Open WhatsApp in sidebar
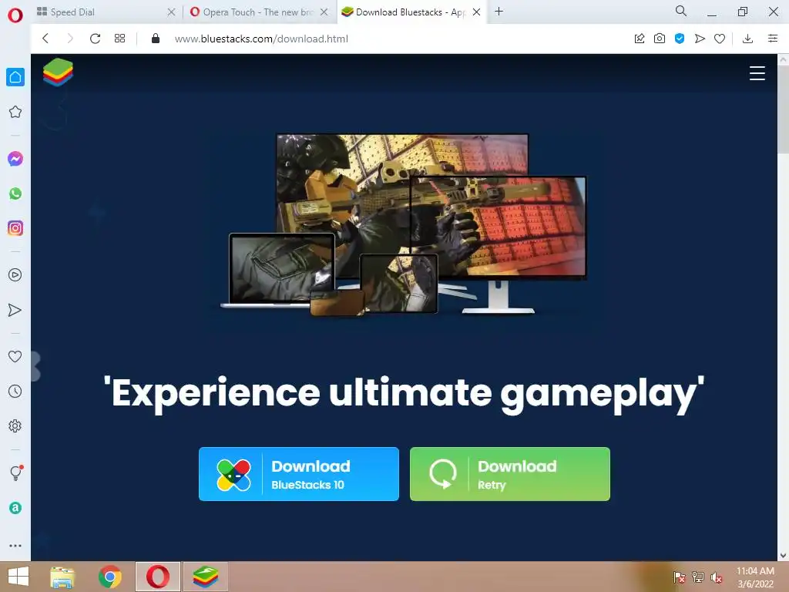 pyautogui.click(x=15, y=193)
